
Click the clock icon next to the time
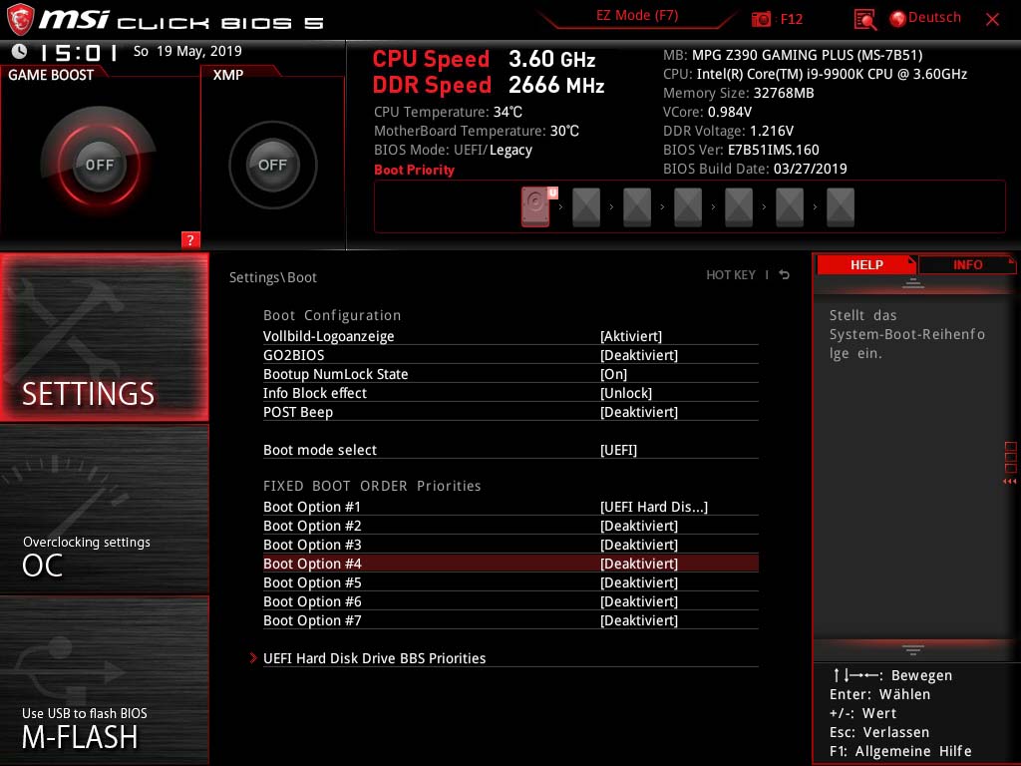click(x=20, y=52)
